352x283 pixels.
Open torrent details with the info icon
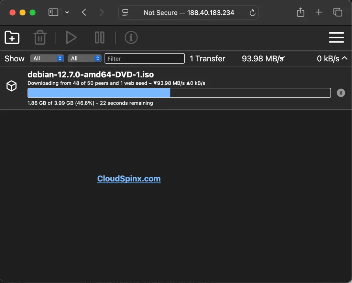pos(131,37)
